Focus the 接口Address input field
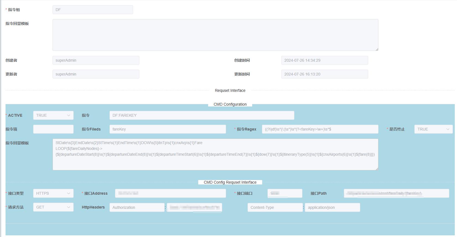Viewport: 457px width, 237px height. 170,193
